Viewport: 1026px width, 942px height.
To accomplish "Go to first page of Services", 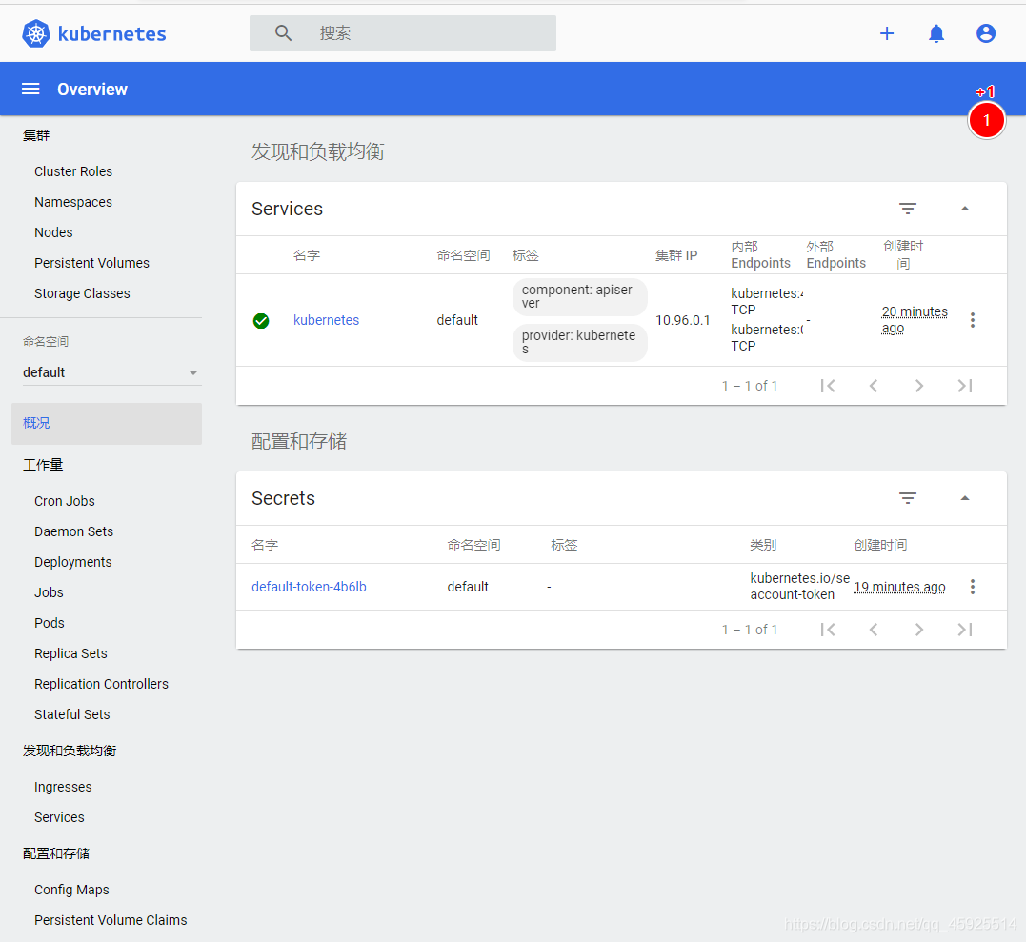I will point(828,386).
